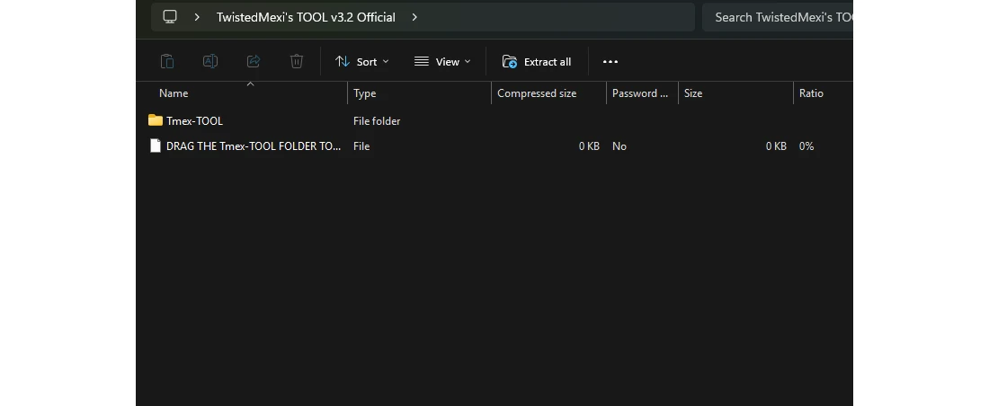The image size is (989, 406).
Task: Click the File folder type cell
Action: (377, 121)
